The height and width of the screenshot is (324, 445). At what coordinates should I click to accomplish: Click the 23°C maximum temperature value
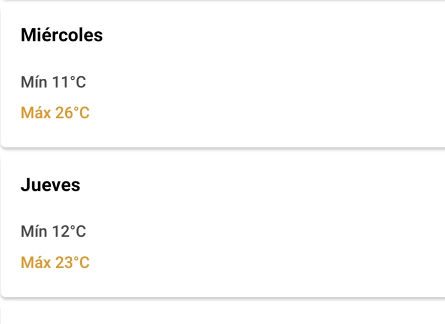coord(72,262)
